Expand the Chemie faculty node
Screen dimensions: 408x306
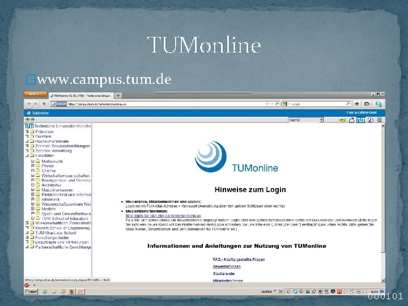tap(33, 171)
